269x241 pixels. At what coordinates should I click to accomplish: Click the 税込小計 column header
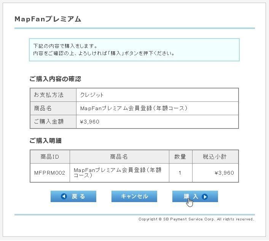pyautogui.click(x=215, y=157)
